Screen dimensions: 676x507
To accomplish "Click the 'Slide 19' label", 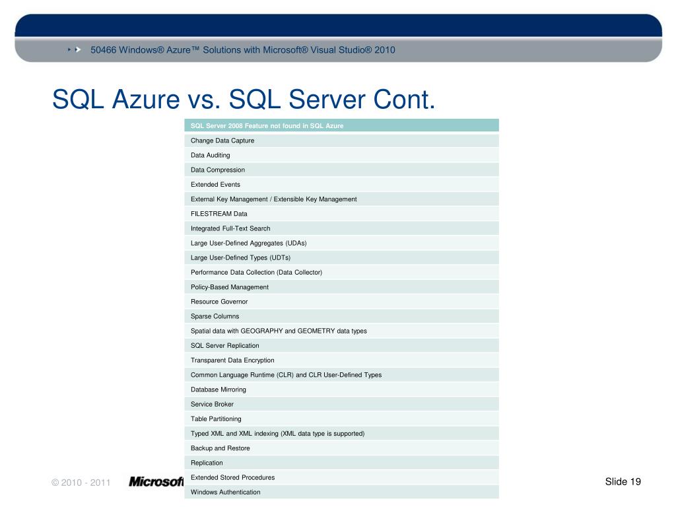I will pyautogui.click(x=623, y=481).
